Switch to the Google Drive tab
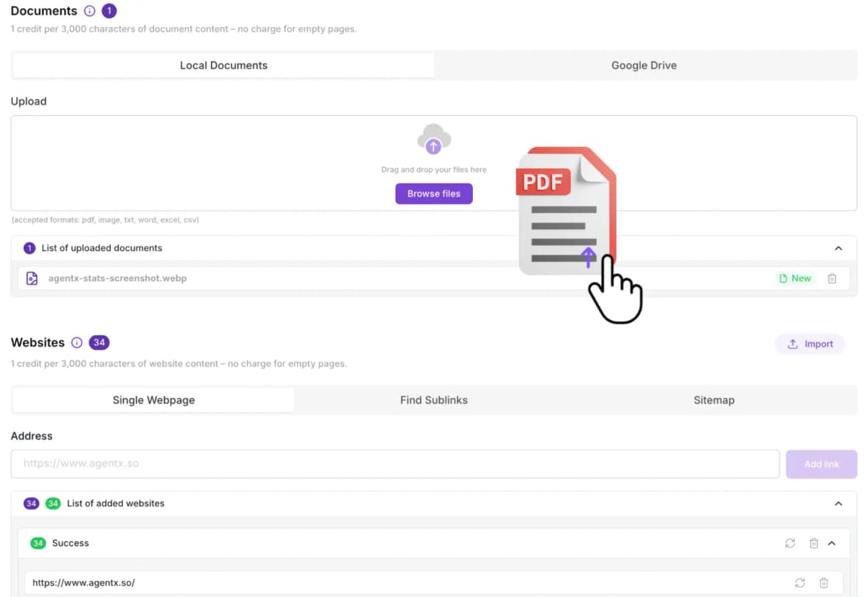This screenshot has height=597, width=864. (x=644, y=65)
